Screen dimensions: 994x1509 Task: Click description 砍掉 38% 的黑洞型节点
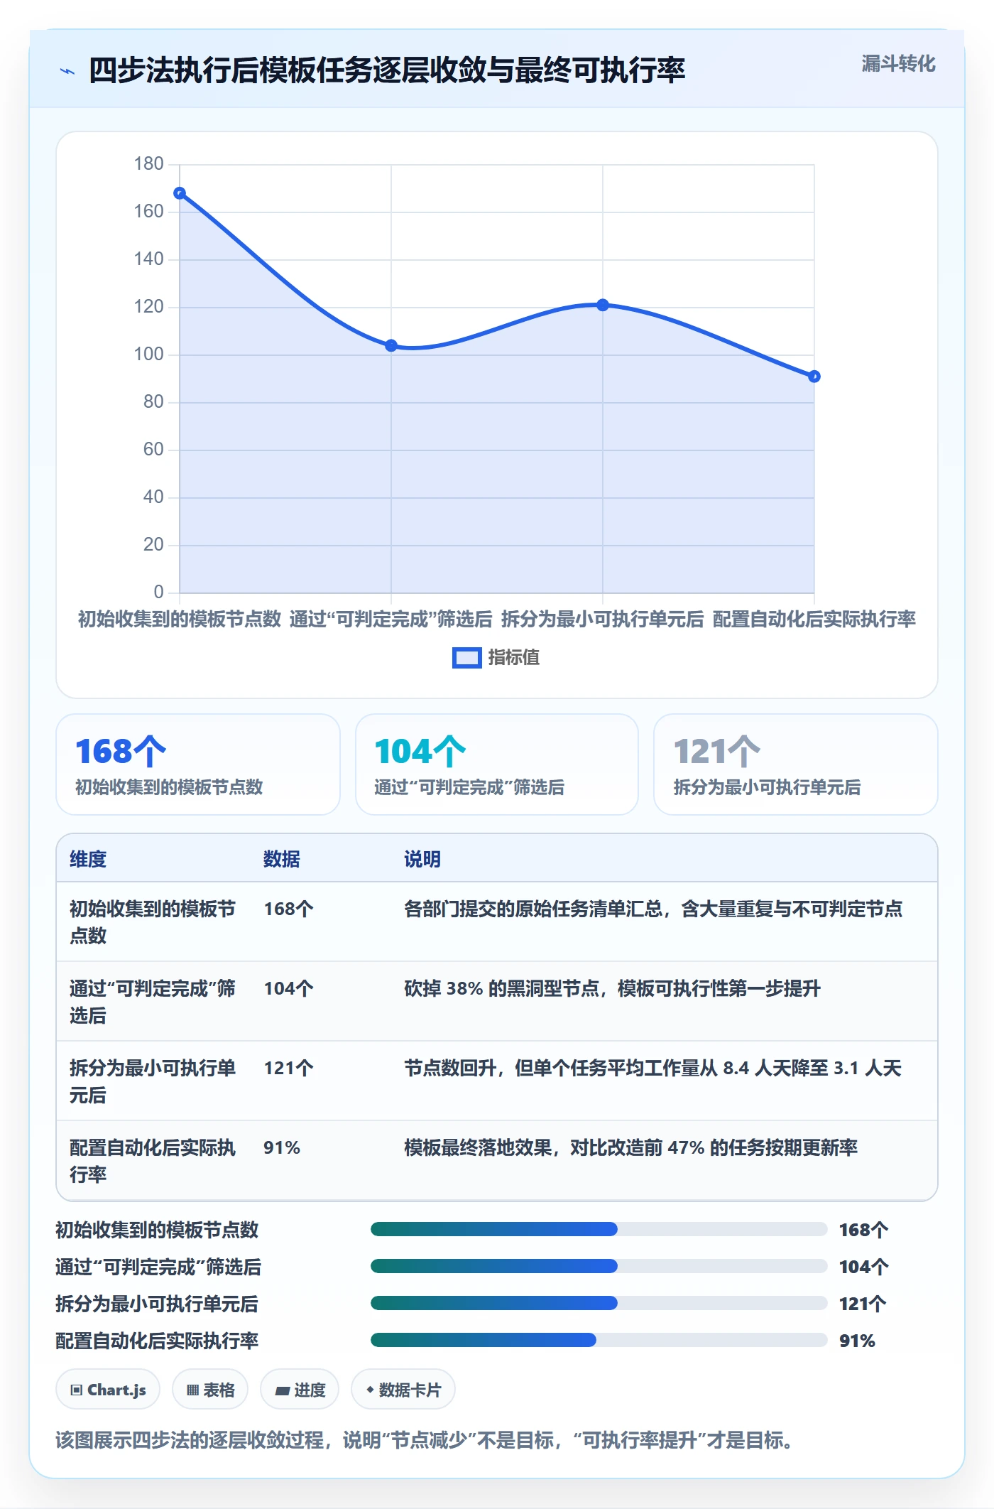(612, 988)
